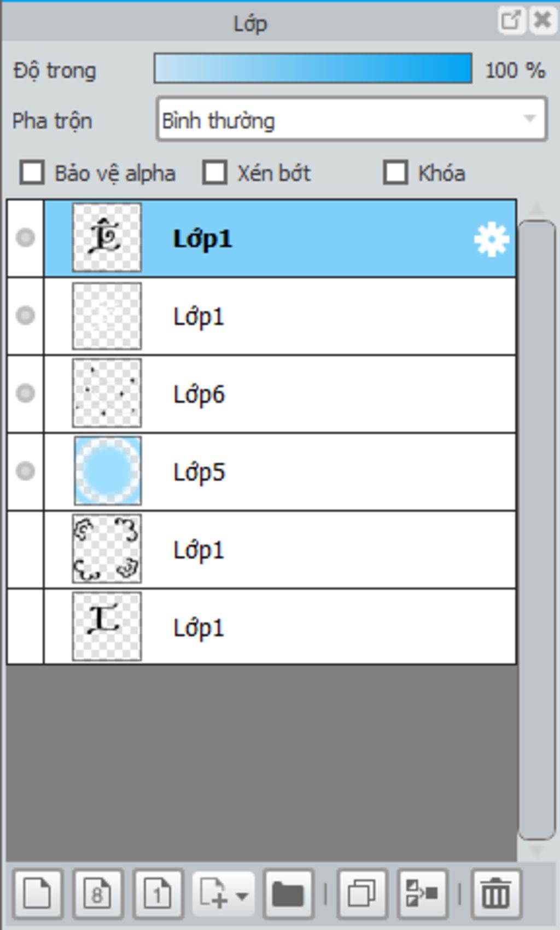Create a new layer folder

click(288, 893)
